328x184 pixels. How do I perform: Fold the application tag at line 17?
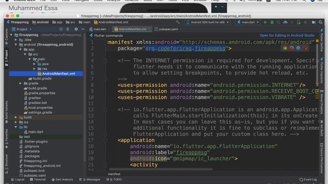tap(106, 140)
